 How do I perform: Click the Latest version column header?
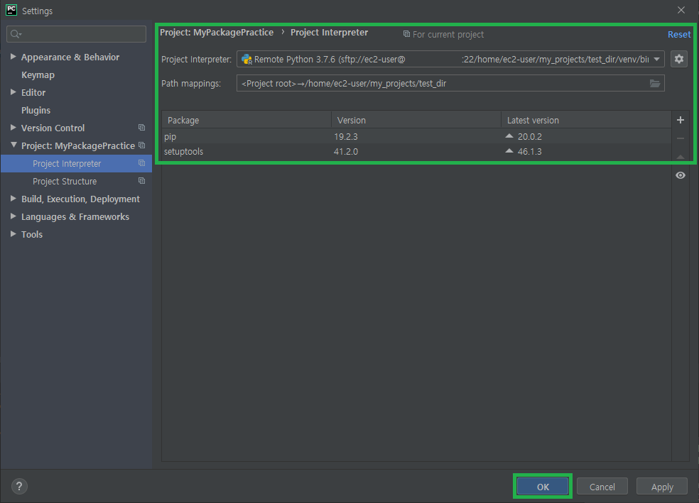(x=586, y=120)
